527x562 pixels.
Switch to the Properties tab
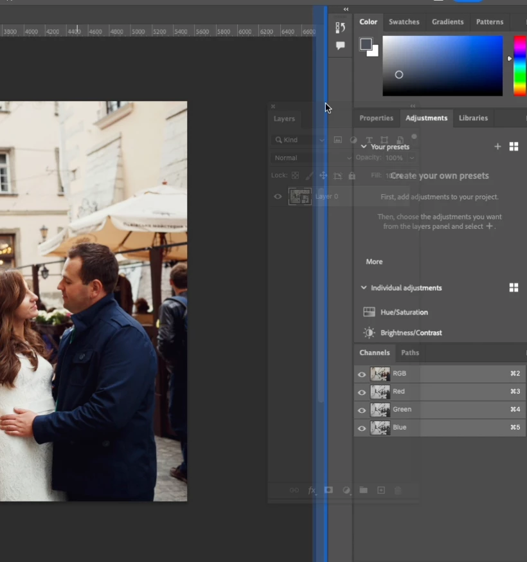click(376, 118)
